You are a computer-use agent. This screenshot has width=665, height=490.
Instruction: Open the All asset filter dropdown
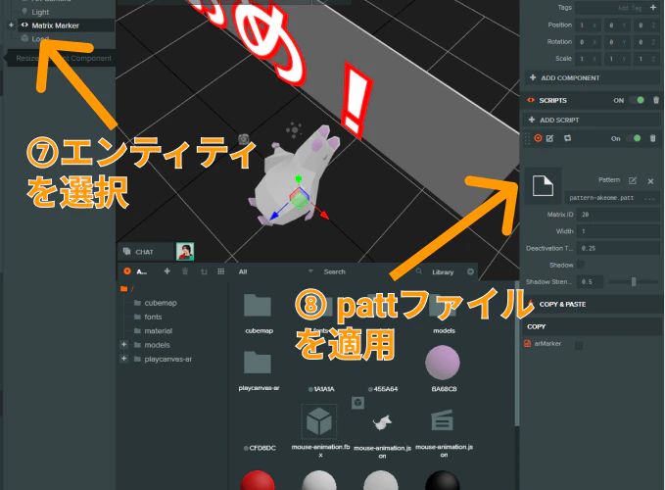275,271
